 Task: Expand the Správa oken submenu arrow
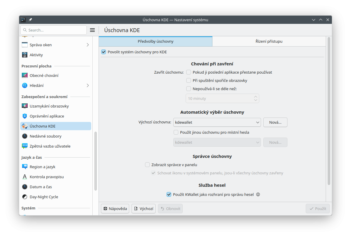[x=88, y=45]
